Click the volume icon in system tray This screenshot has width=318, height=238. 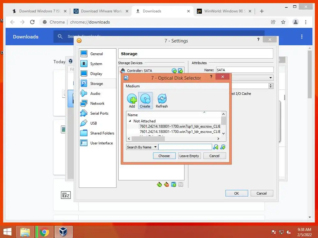(x=288, y=232)
